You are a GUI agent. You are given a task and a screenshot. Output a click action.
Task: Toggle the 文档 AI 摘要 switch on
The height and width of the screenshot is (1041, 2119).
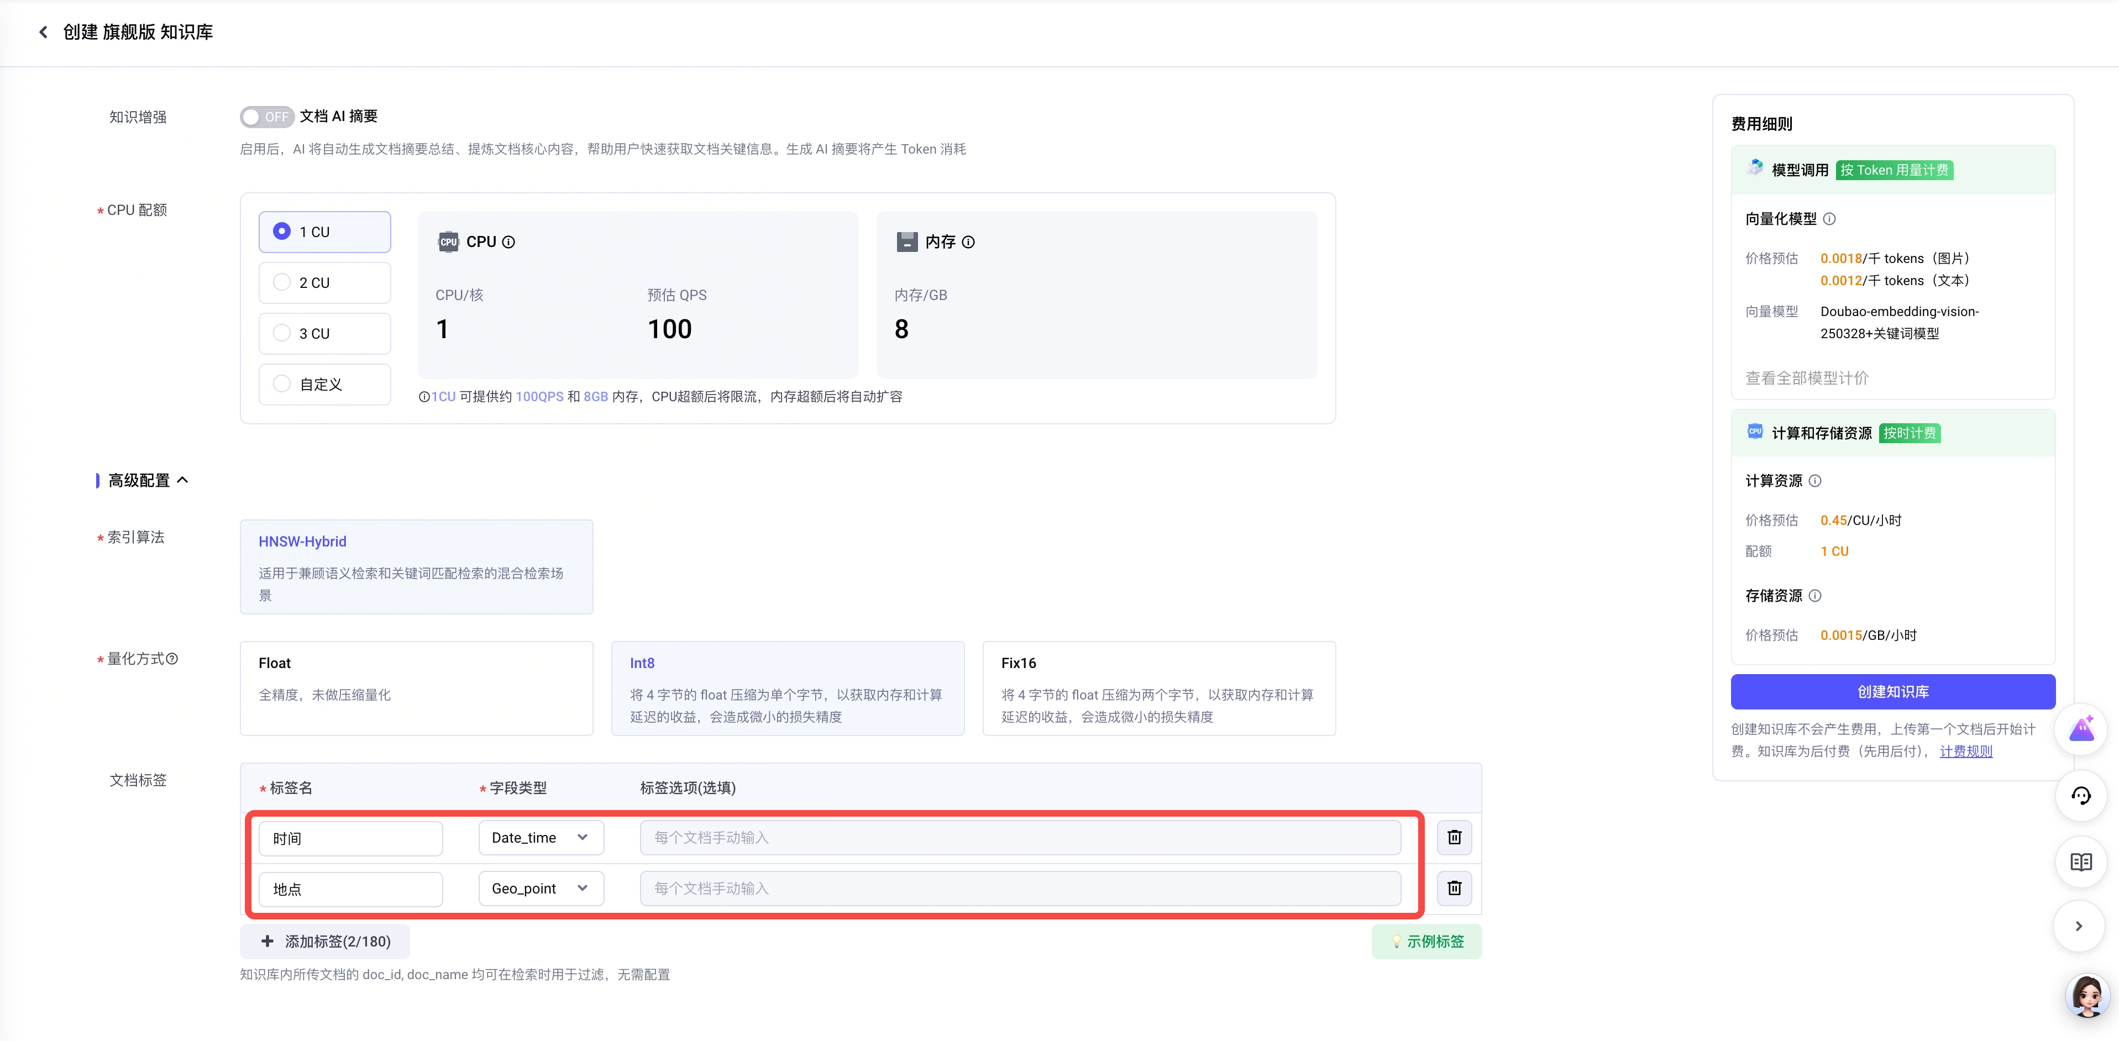pyautogui.click(x=266, y=117)
